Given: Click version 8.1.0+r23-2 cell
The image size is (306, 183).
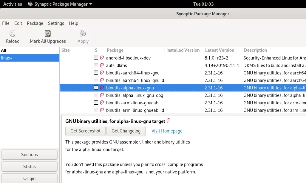Looking at the screenshot, I should pos(216,58).
